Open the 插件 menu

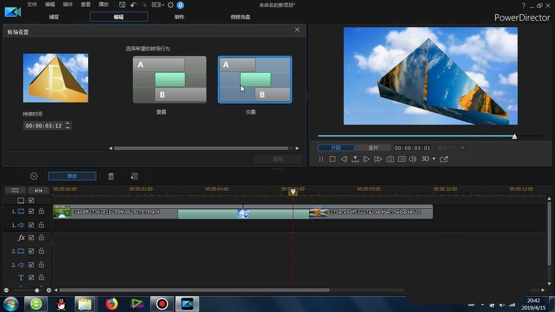(68, 4)
